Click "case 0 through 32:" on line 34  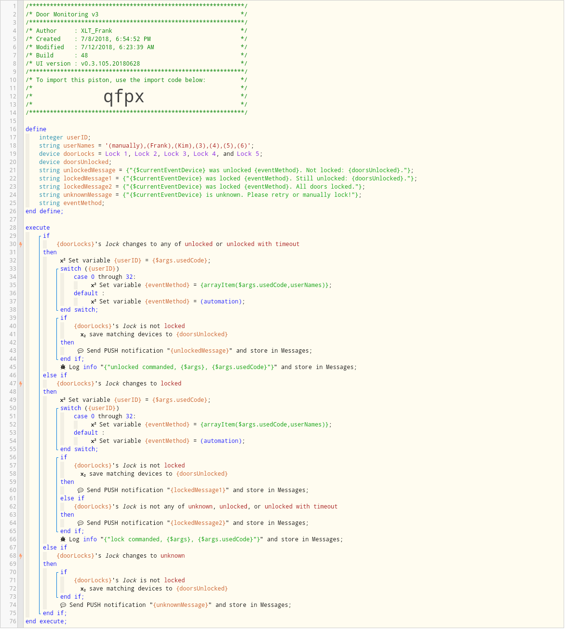pos(105,277)
